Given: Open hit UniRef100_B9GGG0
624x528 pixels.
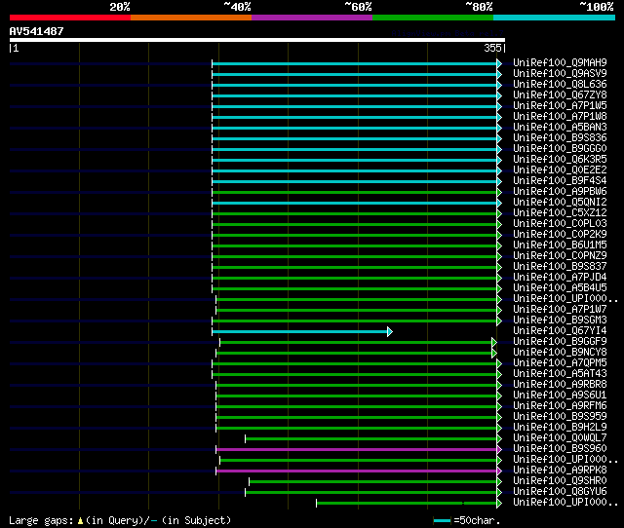Looking at the screenshot, I should tap(560, 148).
